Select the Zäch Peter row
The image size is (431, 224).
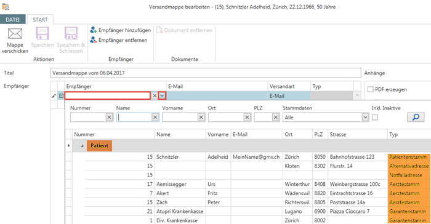coord(249,202)
